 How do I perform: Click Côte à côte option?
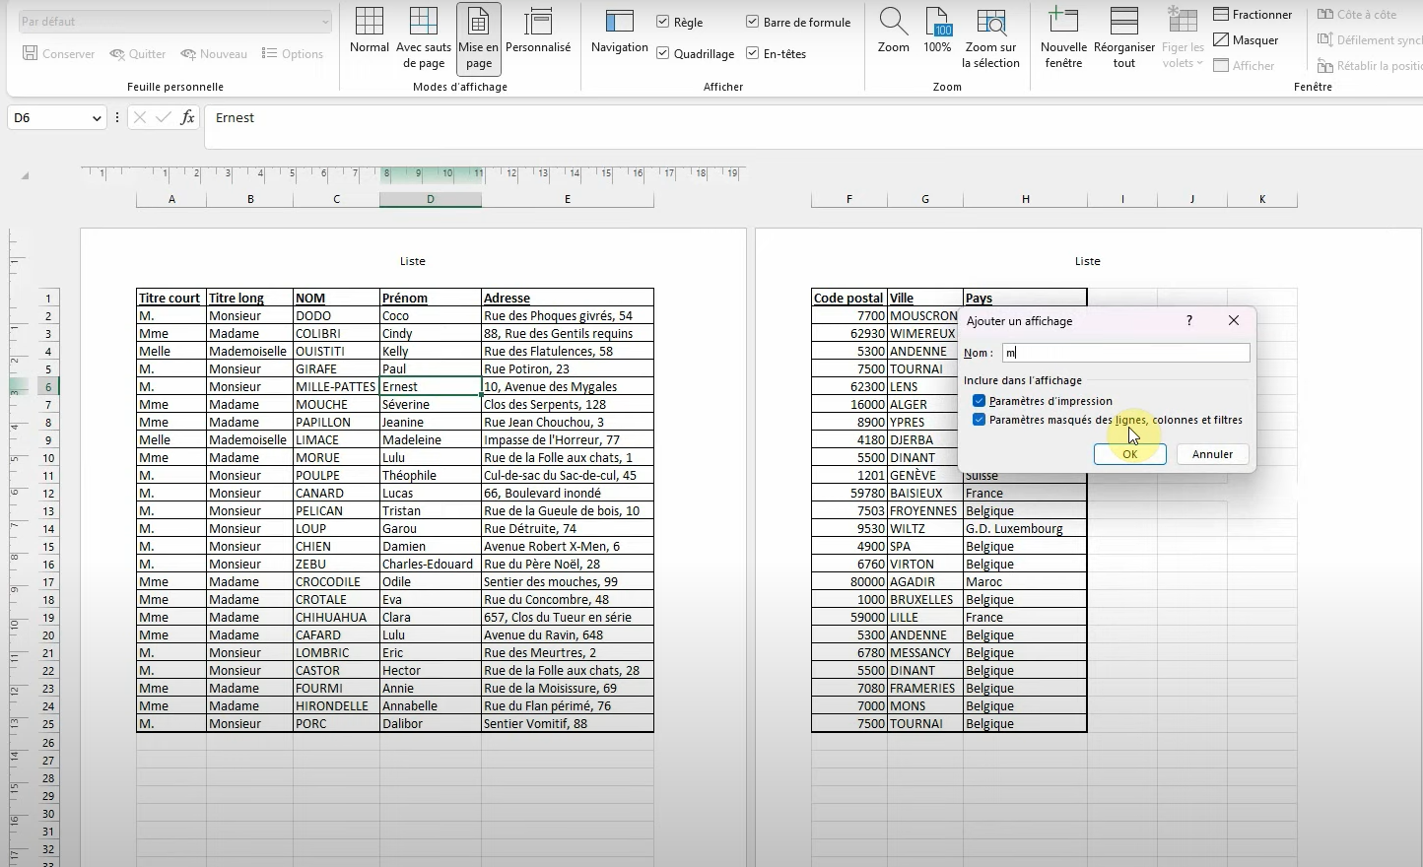click(1357, 15)
